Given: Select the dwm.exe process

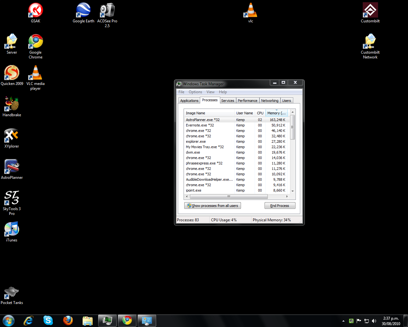Looking at the screenshot, I should [x=237, y=152].
